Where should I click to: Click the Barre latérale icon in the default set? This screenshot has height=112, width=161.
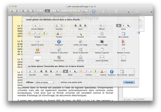[x=122, y=71]
